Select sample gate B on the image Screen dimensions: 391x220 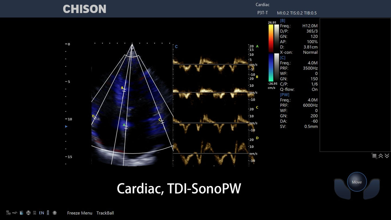pos(124,90)
